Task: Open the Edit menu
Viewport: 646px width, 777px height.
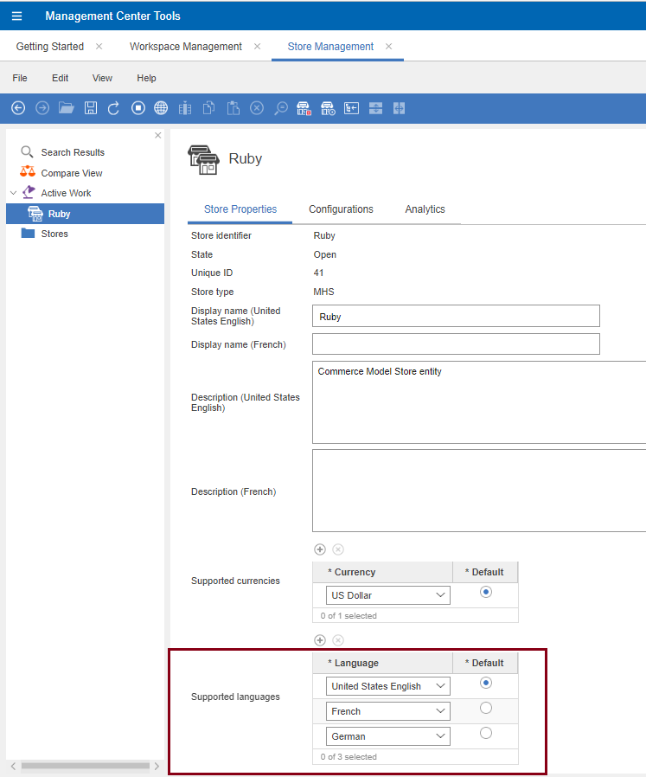Action: [x=60, y=78]
